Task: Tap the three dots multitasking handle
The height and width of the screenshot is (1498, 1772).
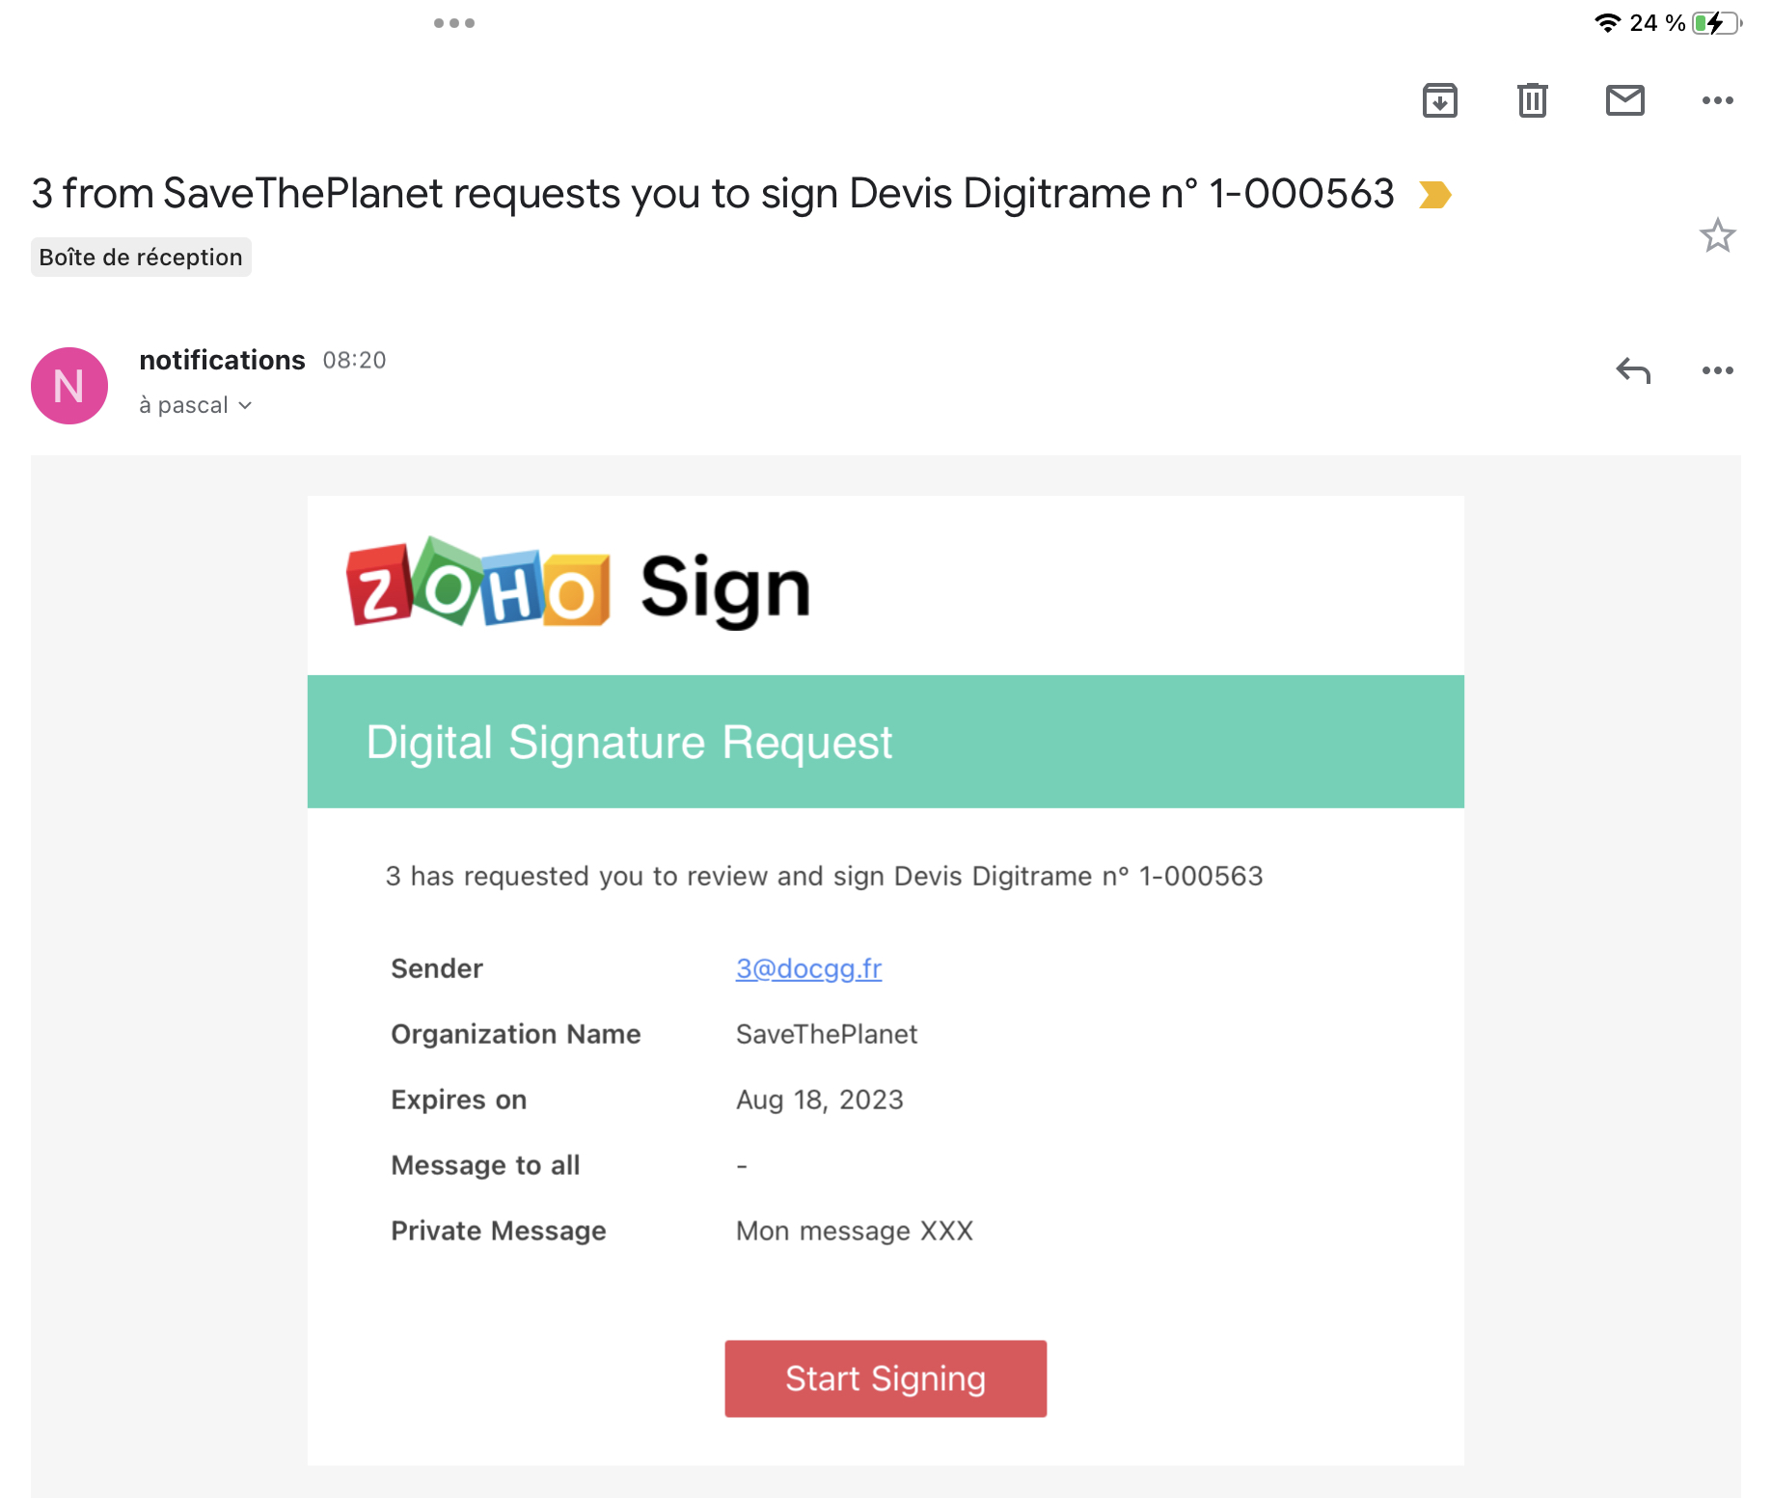Action: pos(453,23)
